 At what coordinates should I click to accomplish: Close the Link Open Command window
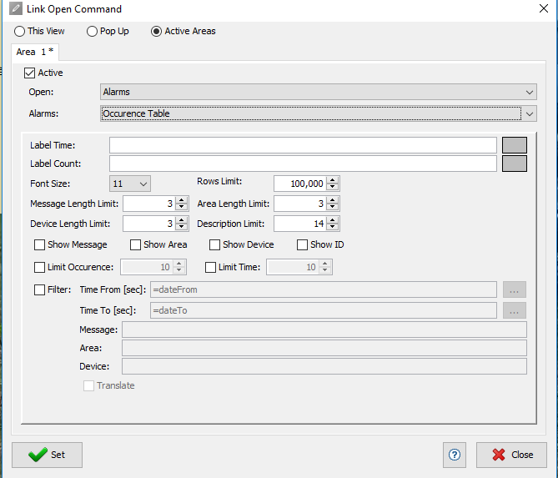(x=544, y=8)
